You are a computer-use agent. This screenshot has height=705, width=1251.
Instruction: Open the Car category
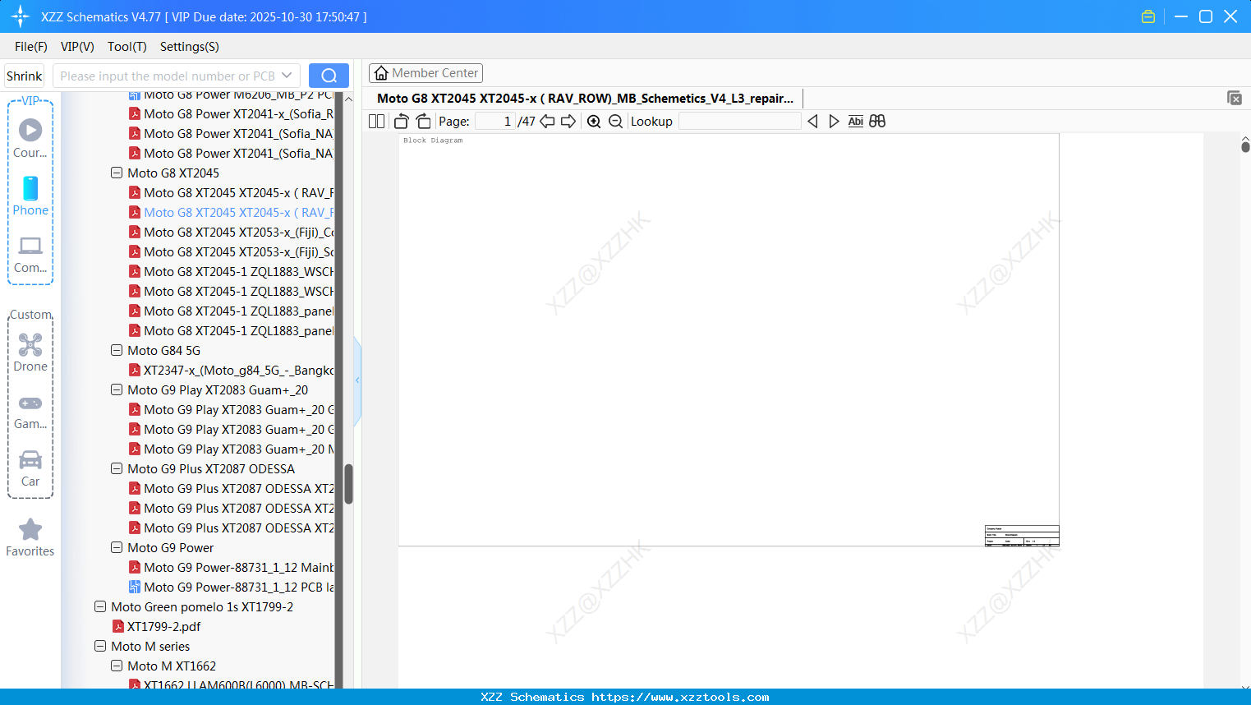click(x=30, y=468)
